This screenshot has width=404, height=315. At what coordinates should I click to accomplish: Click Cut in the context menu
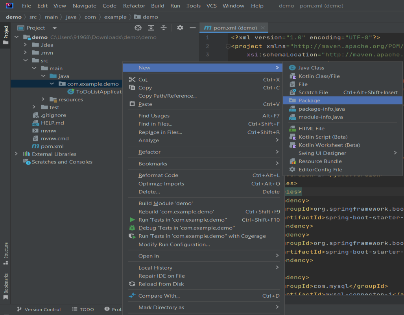tap(203, 80)
